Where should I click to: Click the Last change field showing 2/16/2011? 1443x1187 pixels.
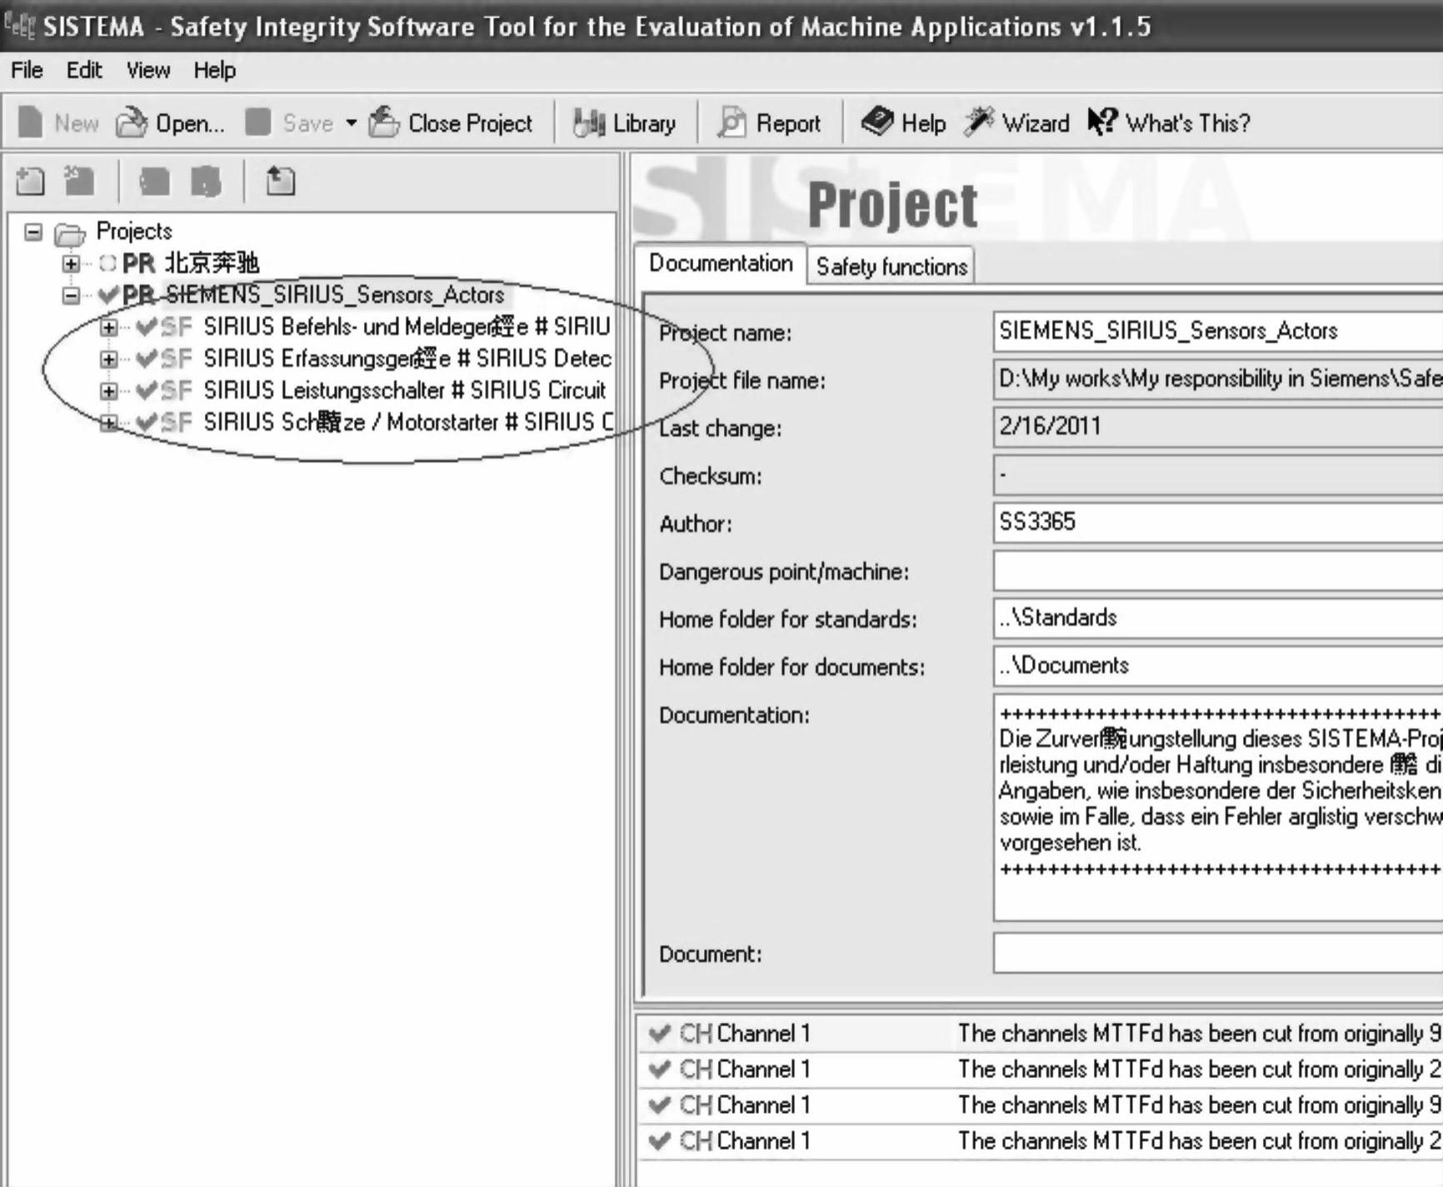[x=1218, y=426]
